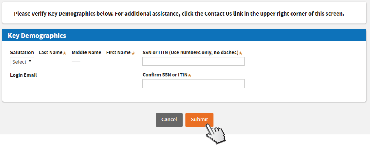Click the asterisk after Confirm SSN or ITIN
Image resolution: width=370 pixels, height=147 pixels.
pyautogui.click(x=190, y=75)
